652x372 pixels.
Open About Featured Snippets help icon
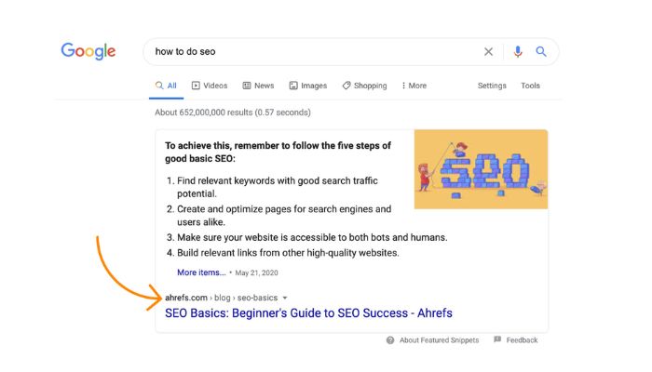(390, 340)
